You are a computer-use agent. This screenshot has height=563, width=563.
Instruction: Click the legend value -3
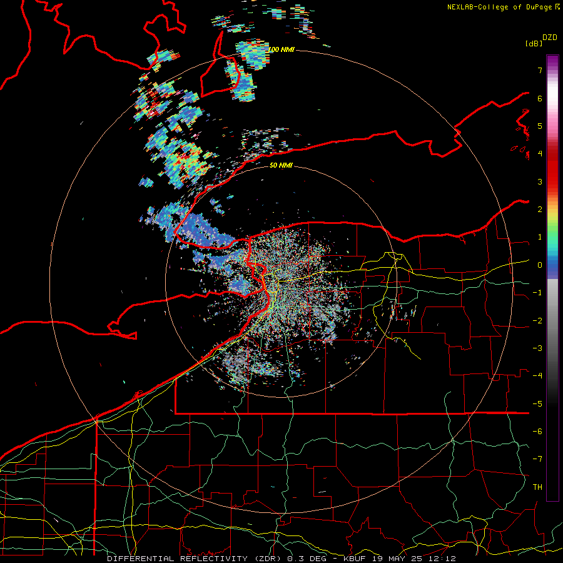[x=537, y=348]
